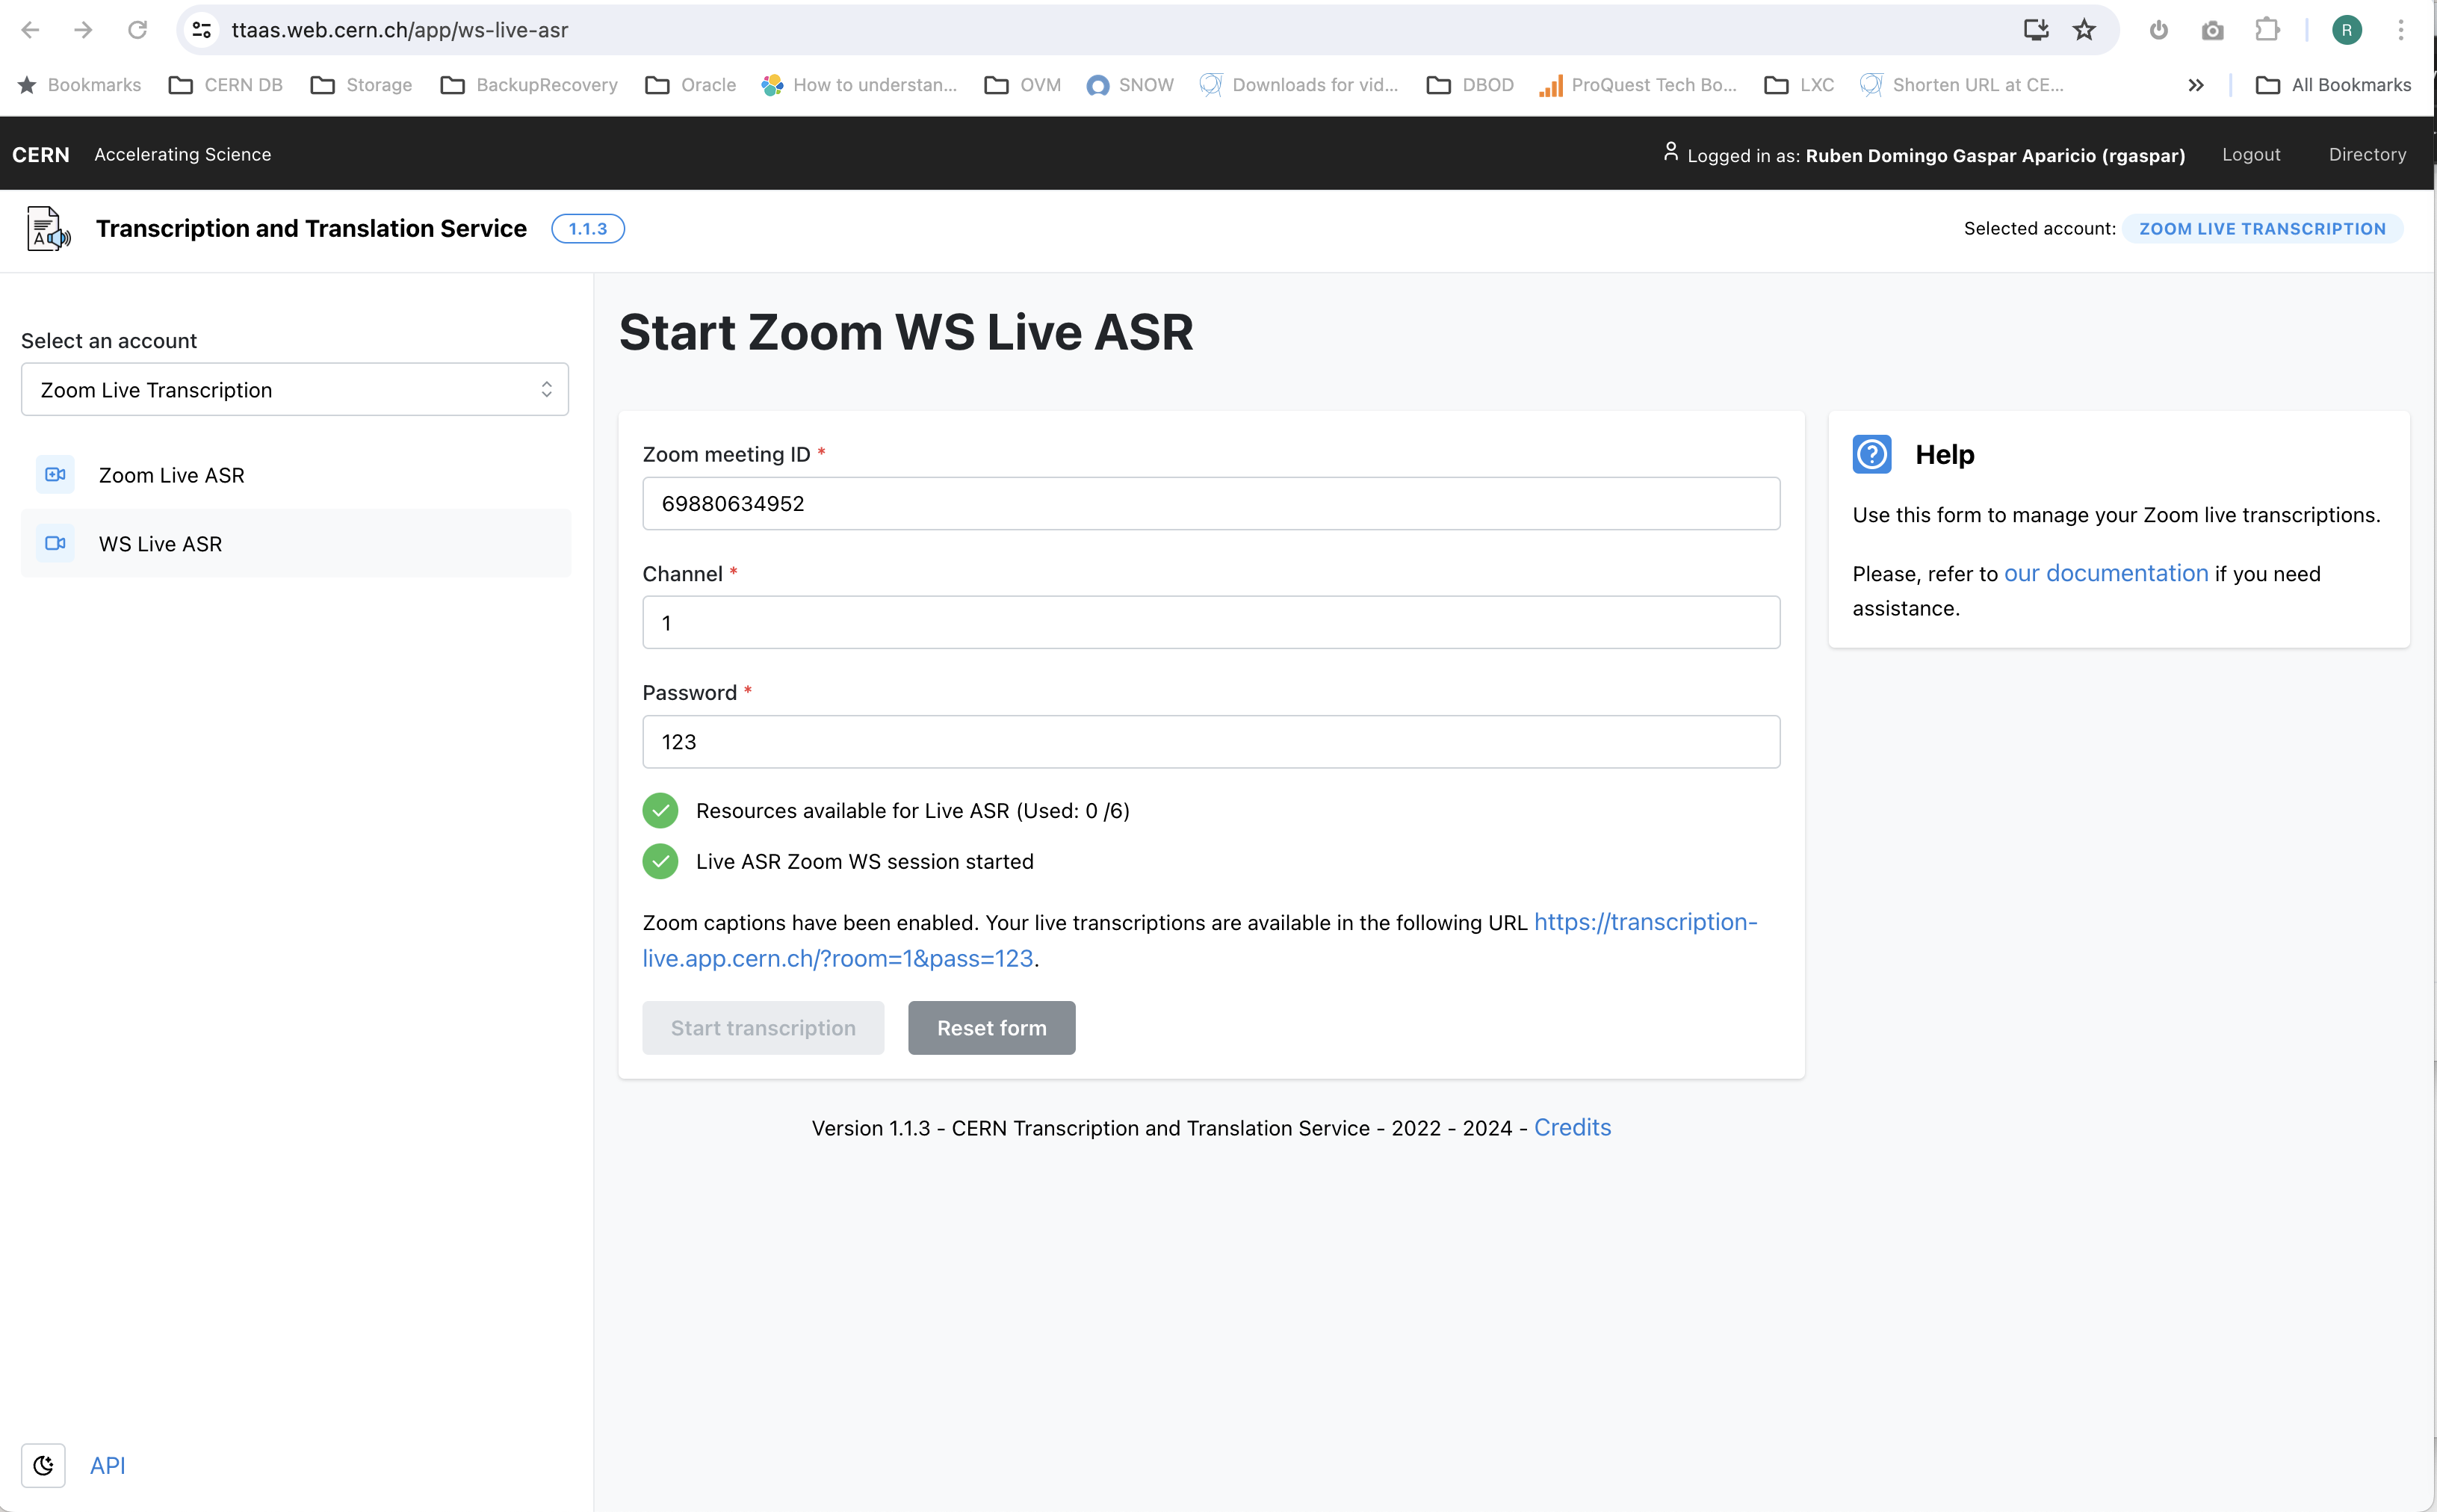Open the Directory menu item

pyautogui.click(x=2367, y=154)
